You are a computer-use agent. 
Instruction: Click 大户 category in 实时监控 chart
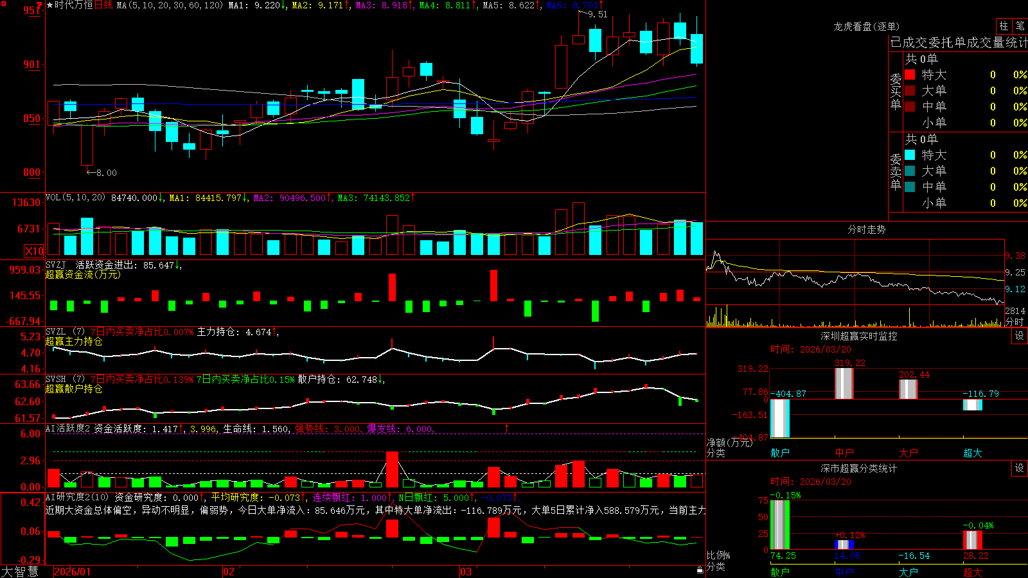click(x=908, y=453)
